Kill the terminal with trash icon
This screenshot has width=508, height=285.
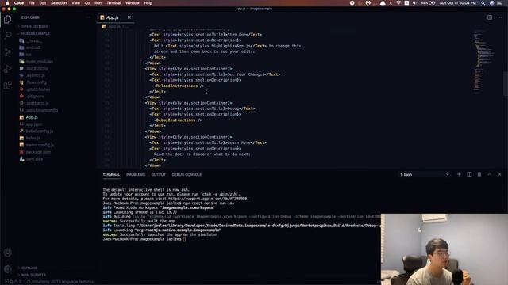pyautogui.click(x=479, y=174)
